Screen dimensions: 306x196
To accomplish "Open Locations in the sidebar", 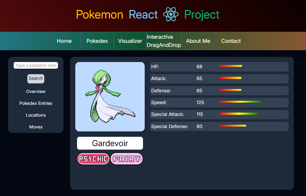I will pos(36,115).
